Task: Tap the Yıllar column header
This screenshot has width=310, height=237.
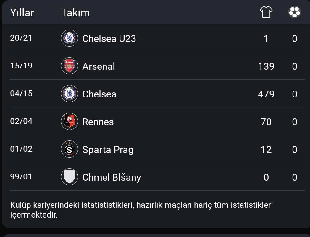Action: [22, 13]
